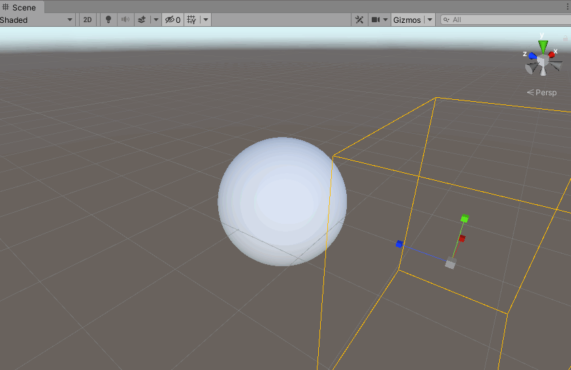Click the red X axis cone
Viewport: 571px width, 370px height.
(x=551, y=55)
